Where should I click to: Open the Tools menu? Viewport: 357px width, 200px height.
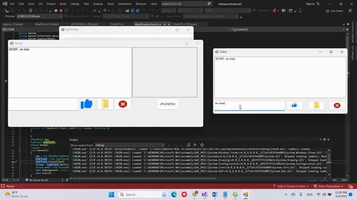[x=110, y=4]
